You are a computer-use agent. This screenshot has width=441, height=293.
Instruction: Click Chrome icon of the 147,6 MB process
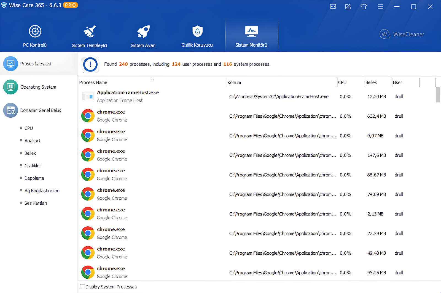[88, 155]
